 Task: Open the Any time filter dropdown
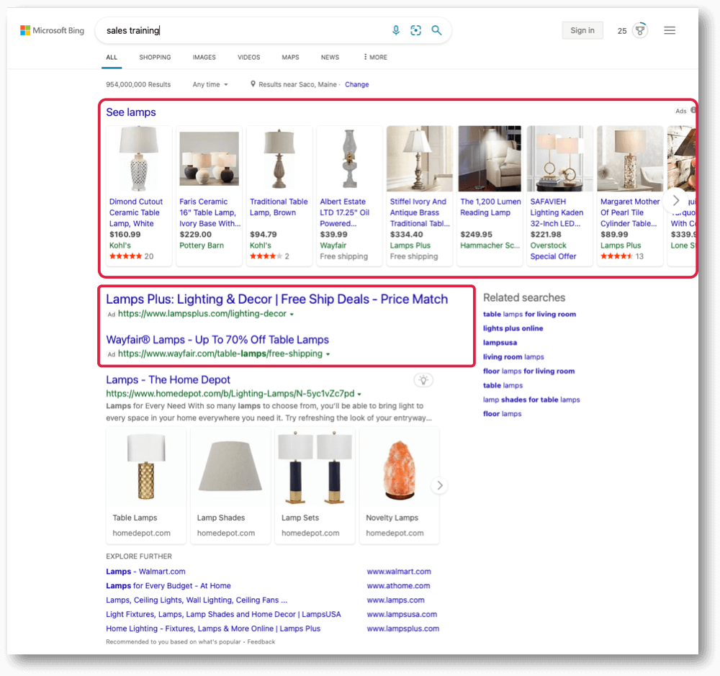pos(210,84)
